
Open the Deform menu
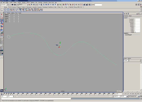tap(28, 2)
